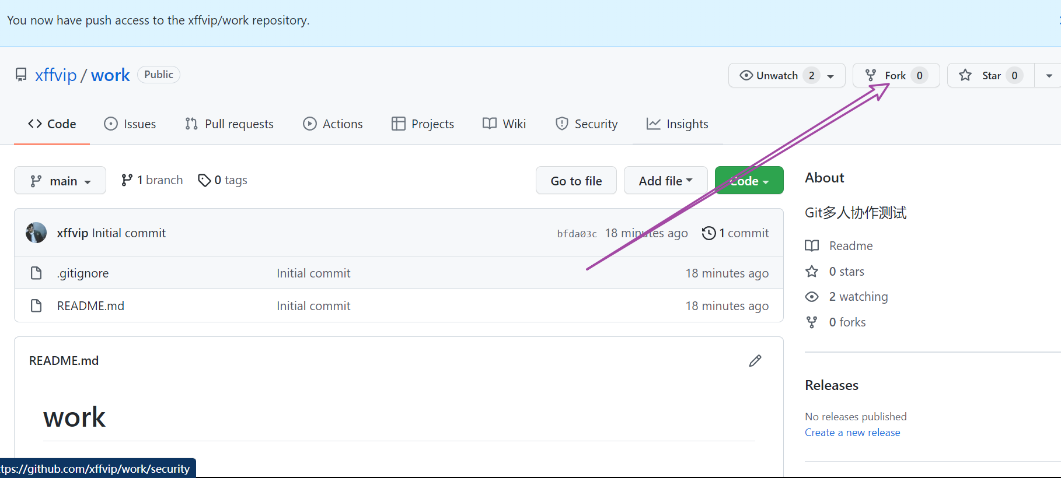
Task: Click 18 minutes ago in README.md row
Action: [x=727, y=306]
